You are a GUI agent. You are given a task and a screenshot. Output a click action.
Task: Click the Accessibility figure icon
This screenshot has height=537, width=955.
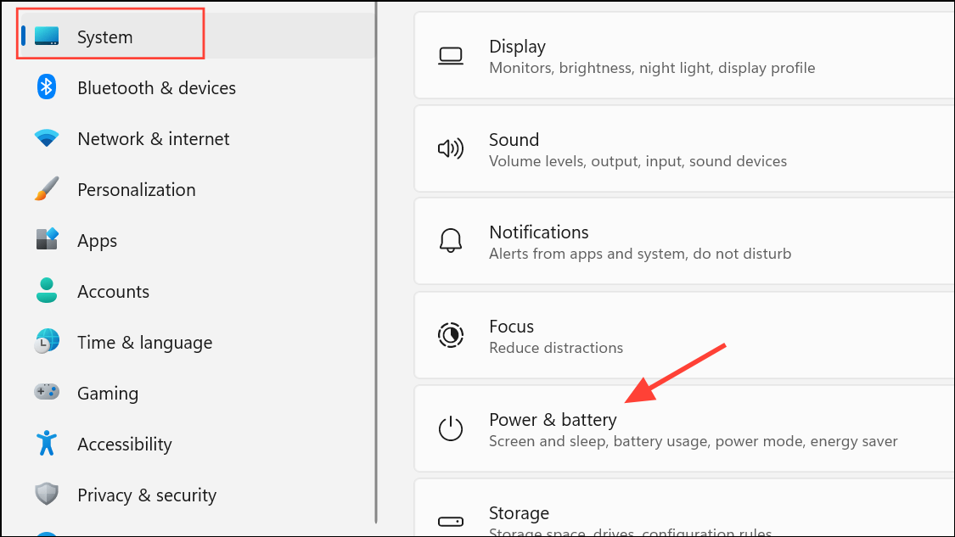[47, 444]
